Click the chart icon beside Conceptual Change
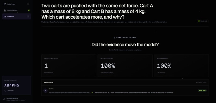The image size is (216, 103). [114, 38]
